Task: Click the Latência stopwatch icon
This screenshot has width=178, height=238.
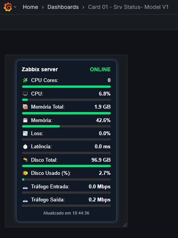Action: [25, 147]
